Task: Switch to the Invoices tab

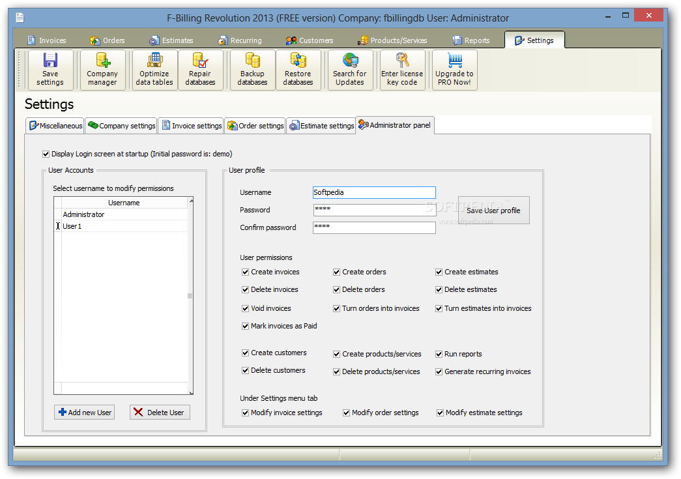Action: (47, 40)
